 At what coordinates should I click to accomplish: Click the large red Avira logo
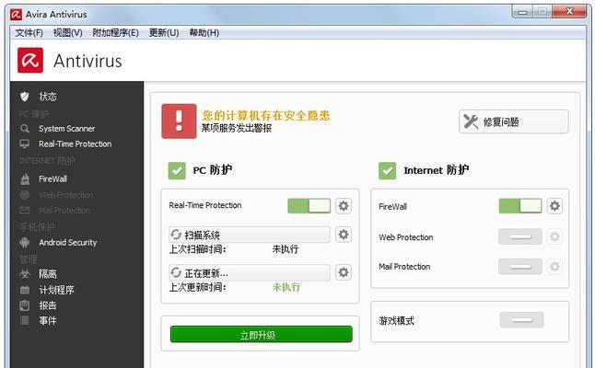pyautogui.click(x=30, y=60)
